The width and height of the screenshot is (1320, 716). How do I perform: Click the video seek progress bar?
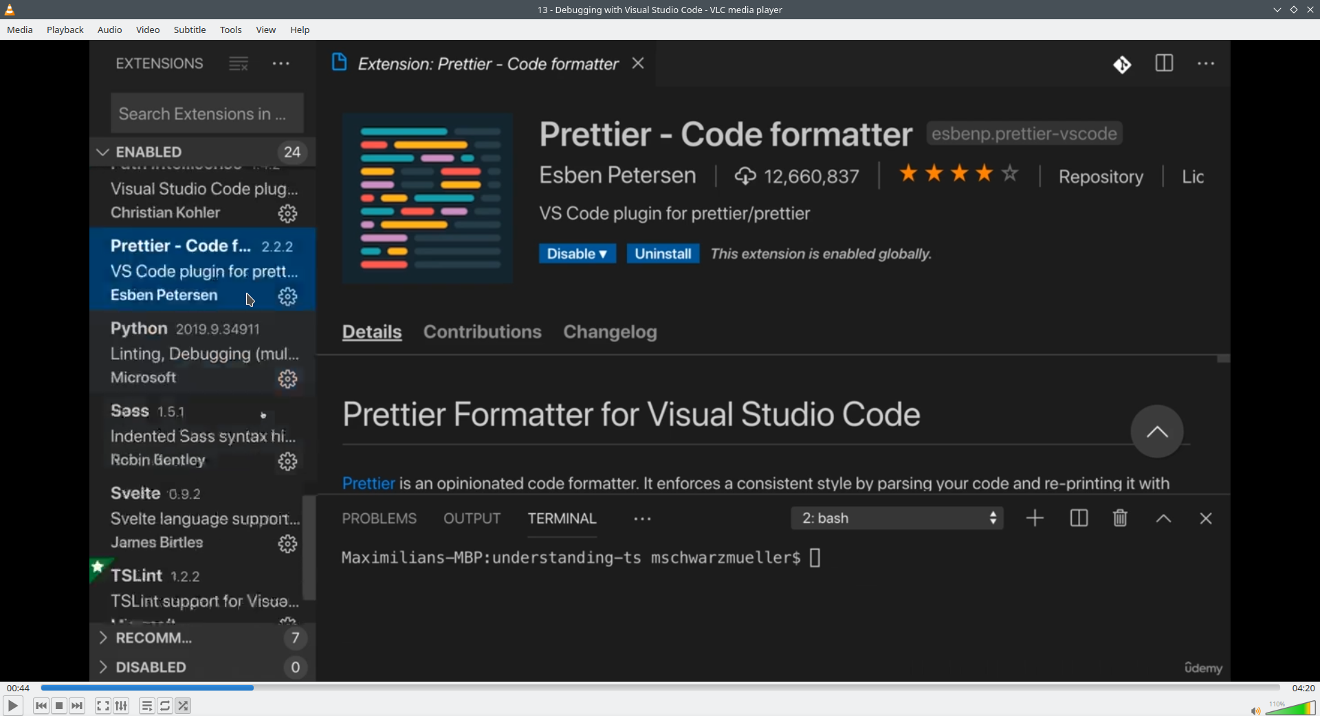pos(660,688)
